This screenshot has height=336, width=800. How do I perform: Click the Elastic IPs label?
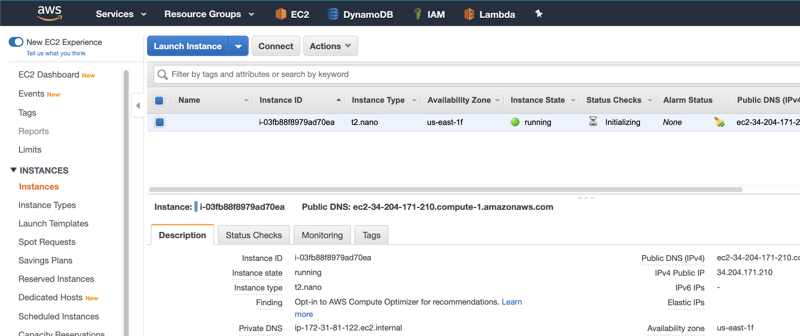(x=686, y=302)
